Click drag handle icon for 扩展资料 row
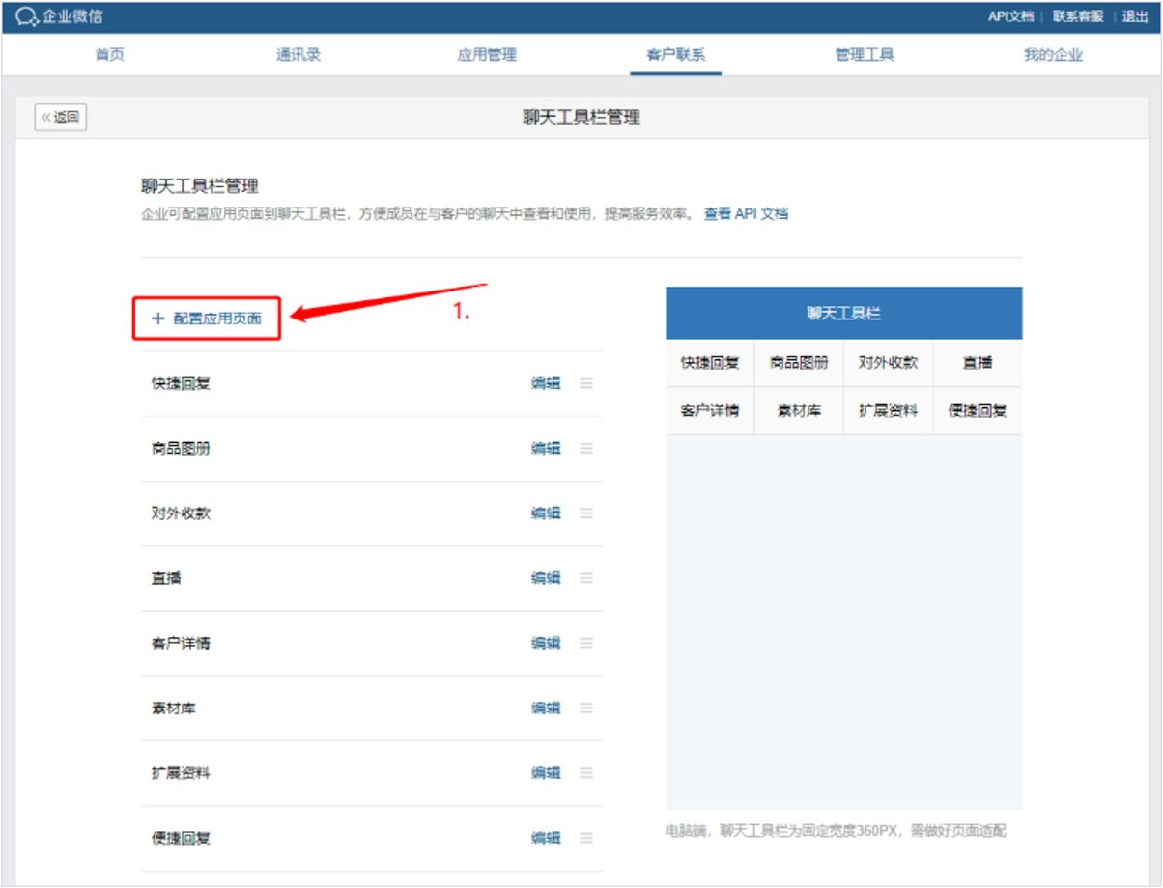1163x888 pixels. coord(586,772)
